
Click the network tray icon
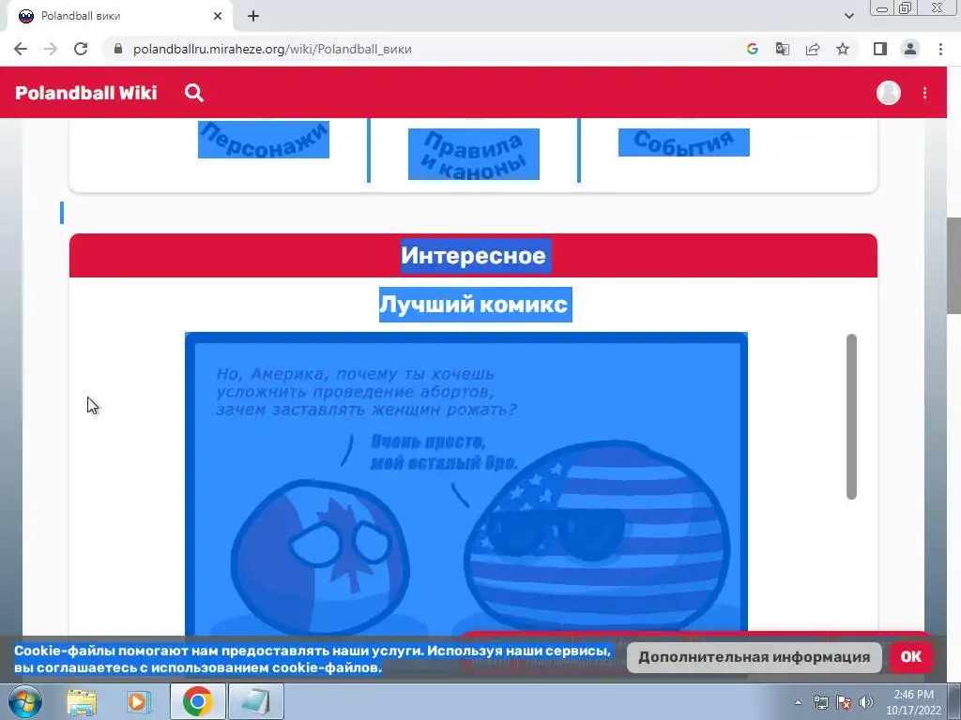coord(820,702)
